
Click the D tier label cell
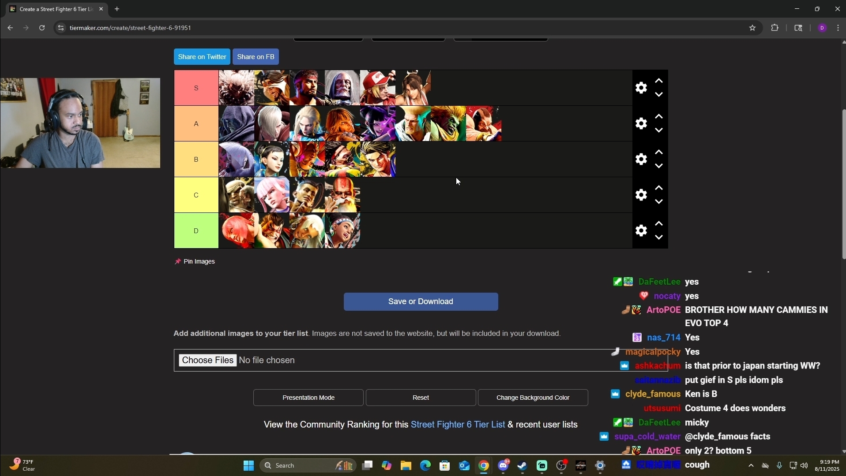[196, 231]
